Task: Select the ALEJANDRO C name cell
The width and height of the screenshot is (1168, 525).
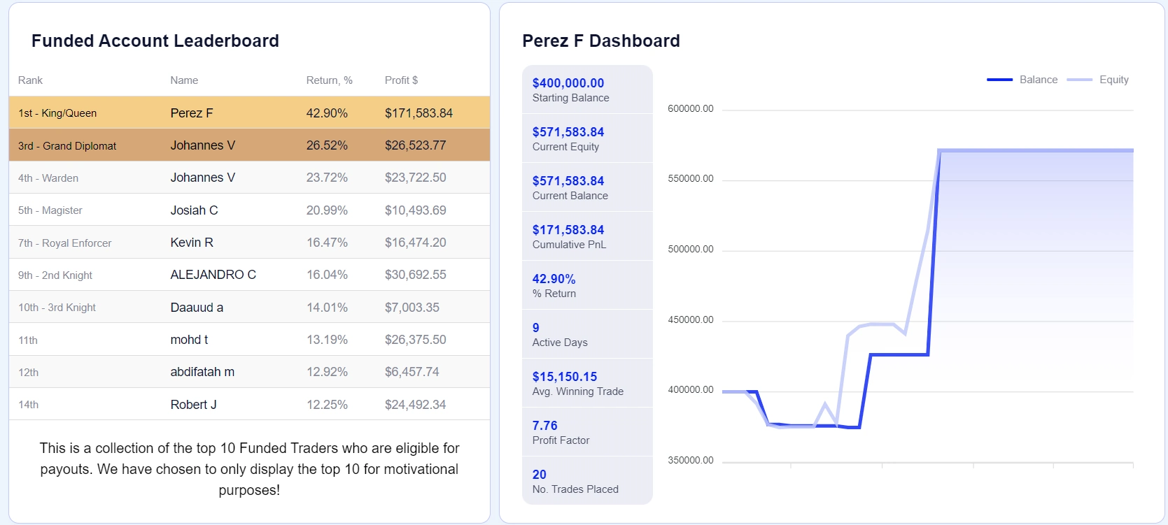Action: coord(213,275)
